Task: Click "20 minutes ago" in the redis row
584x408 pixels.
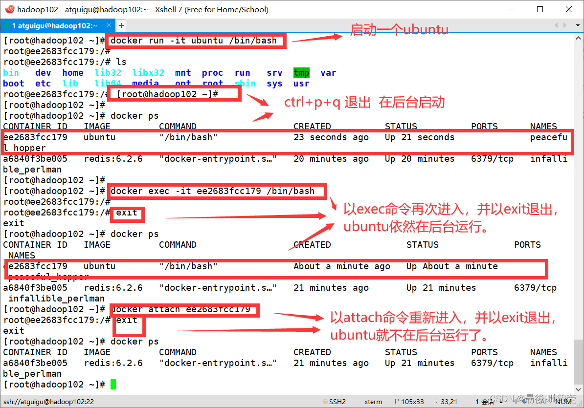Action: click(x=331, y=159)
